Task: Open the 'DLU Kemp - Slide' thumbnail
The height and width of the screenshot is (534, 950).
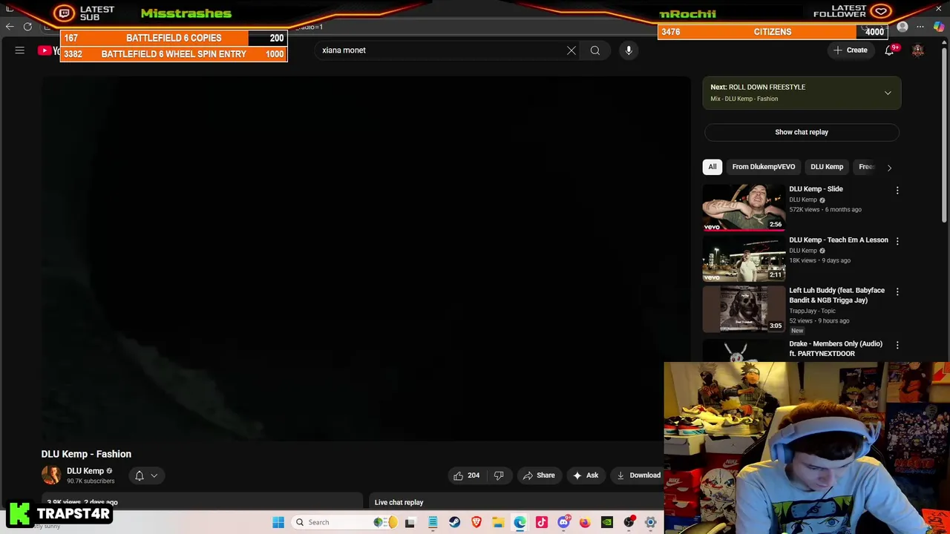Action: pos(744,207)
